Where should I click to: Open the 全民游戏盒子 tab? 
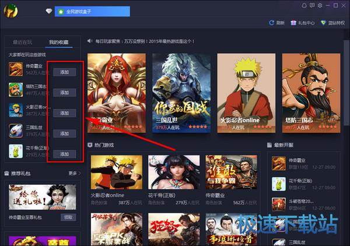92,12
